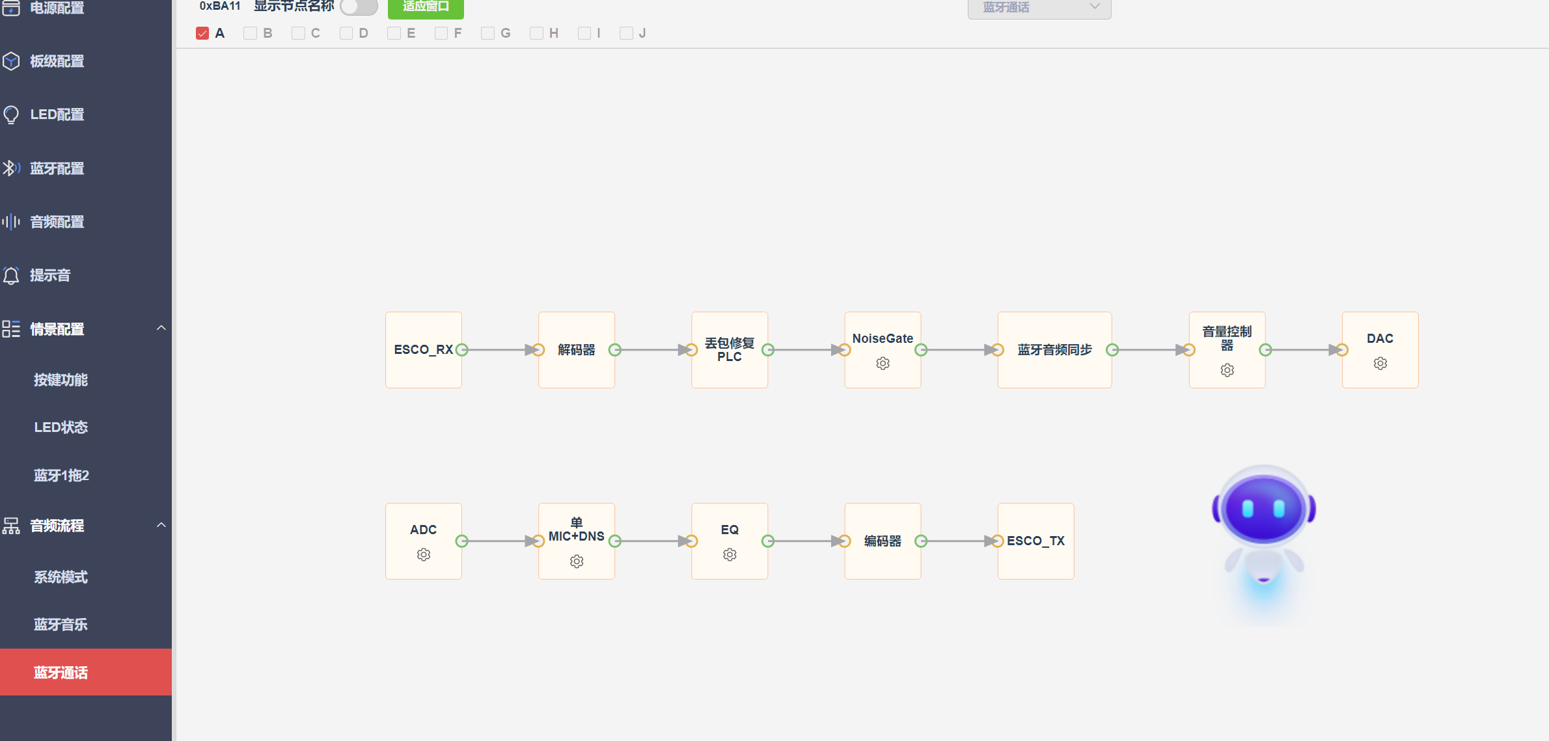Image resolution: width=1549 pixels, height=741 pixels.
Task: Click the 情景配置 list icon
Action: tap(11, 329)
